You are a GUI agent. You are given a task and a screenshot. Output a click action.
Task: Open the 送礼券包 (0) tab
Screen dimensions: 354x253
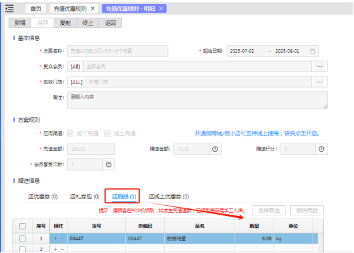click(x=84, y=196)
